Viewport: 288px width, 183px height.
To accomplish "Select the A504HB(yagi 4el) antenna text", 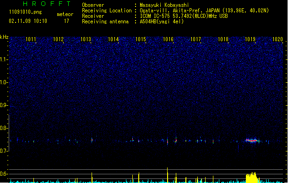I will [x=162, y=22].
